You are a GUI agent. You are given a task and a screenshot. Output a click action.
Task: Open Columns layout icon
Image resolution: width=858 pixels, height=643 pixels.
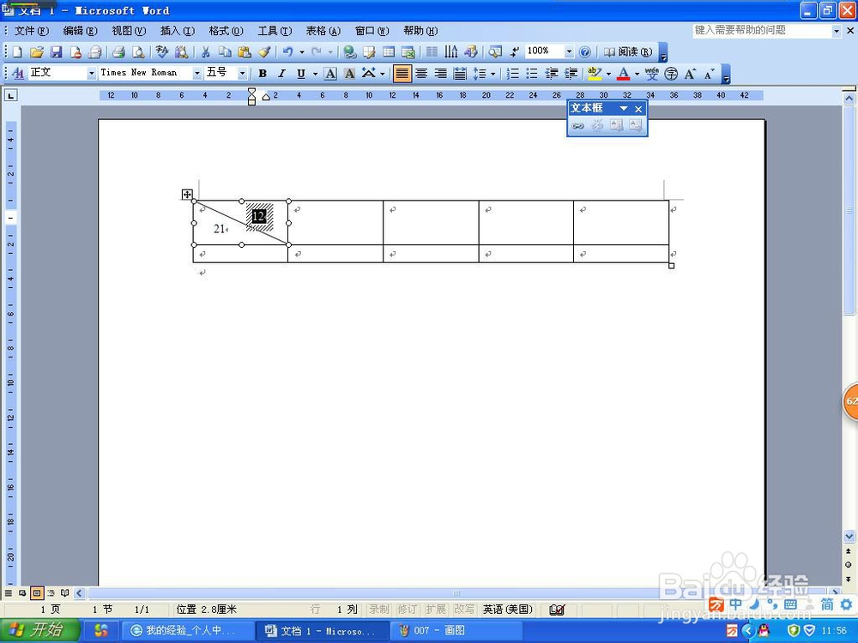pyautogui.click(x=432, y=52)
